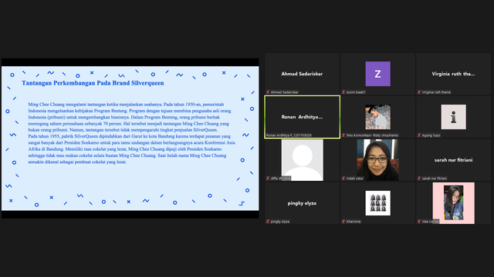Click large 'sarah nur fitriani' name in tile
Screen dimensions: 494x277
point(453,160)
